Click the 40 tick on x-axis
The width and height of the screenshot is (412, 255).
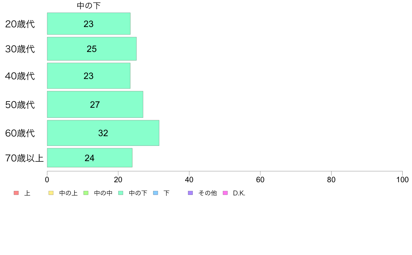pos(189,179)
